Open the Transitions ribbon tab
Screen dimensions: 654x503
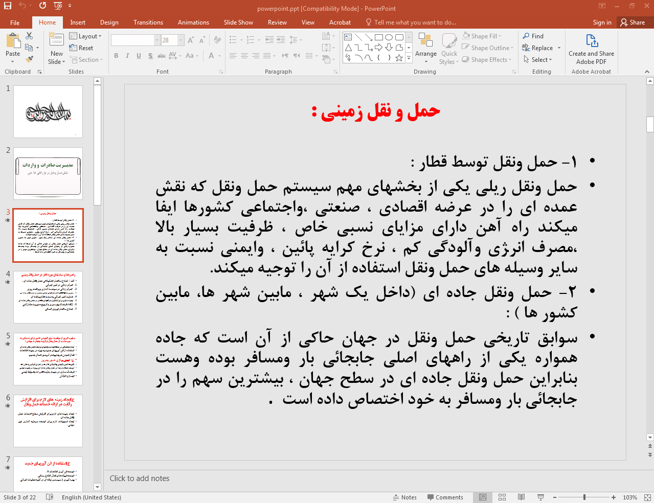[x=148, y=22]
